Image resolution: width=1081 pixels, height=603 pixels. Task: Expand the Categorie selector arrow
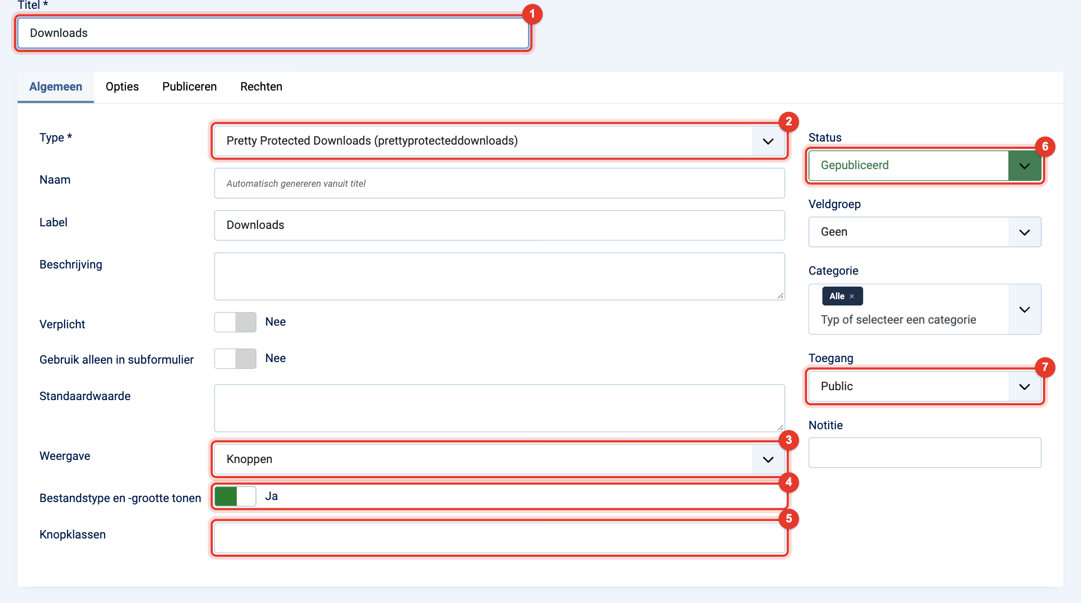(1024, 310)
